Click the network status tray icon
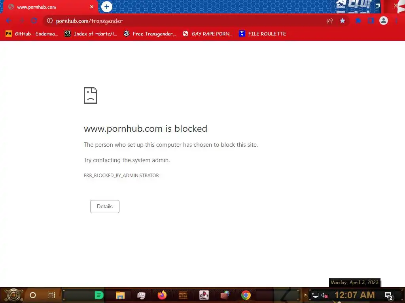The width and height of the screenshot is (405, 303). [x=315, y=295]
